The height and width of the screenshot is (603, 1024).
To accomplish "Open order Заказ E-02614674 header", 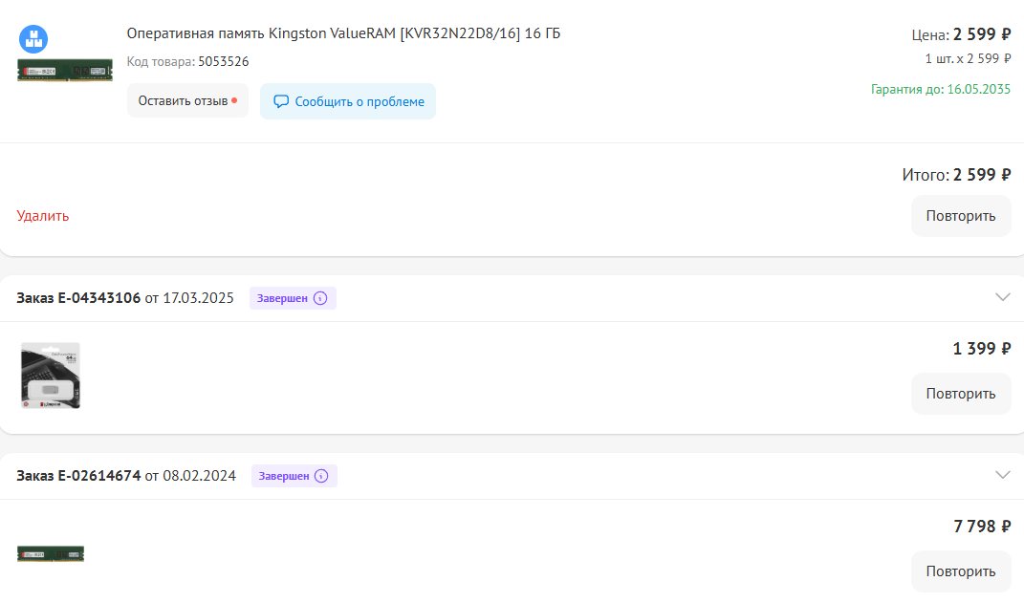I will point(126,476).
